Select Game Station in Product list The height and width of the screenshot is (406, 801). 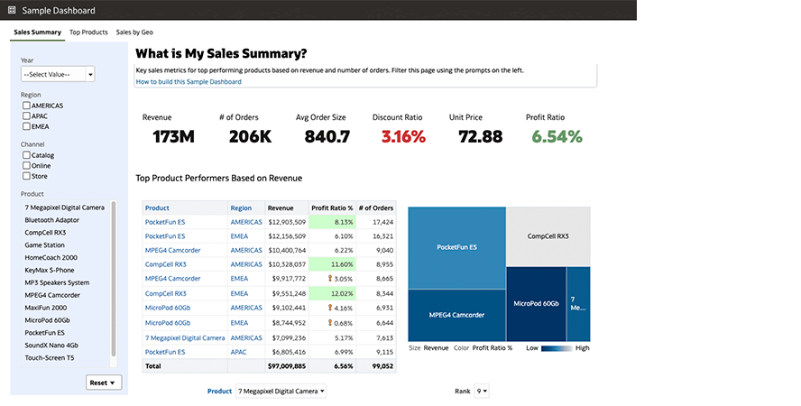[44, 245]
